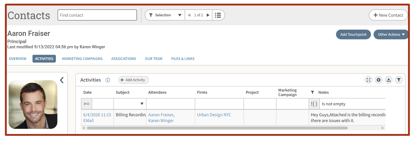Go to next contact arrow
Screen dimensions: 416x141
point(208,15)
